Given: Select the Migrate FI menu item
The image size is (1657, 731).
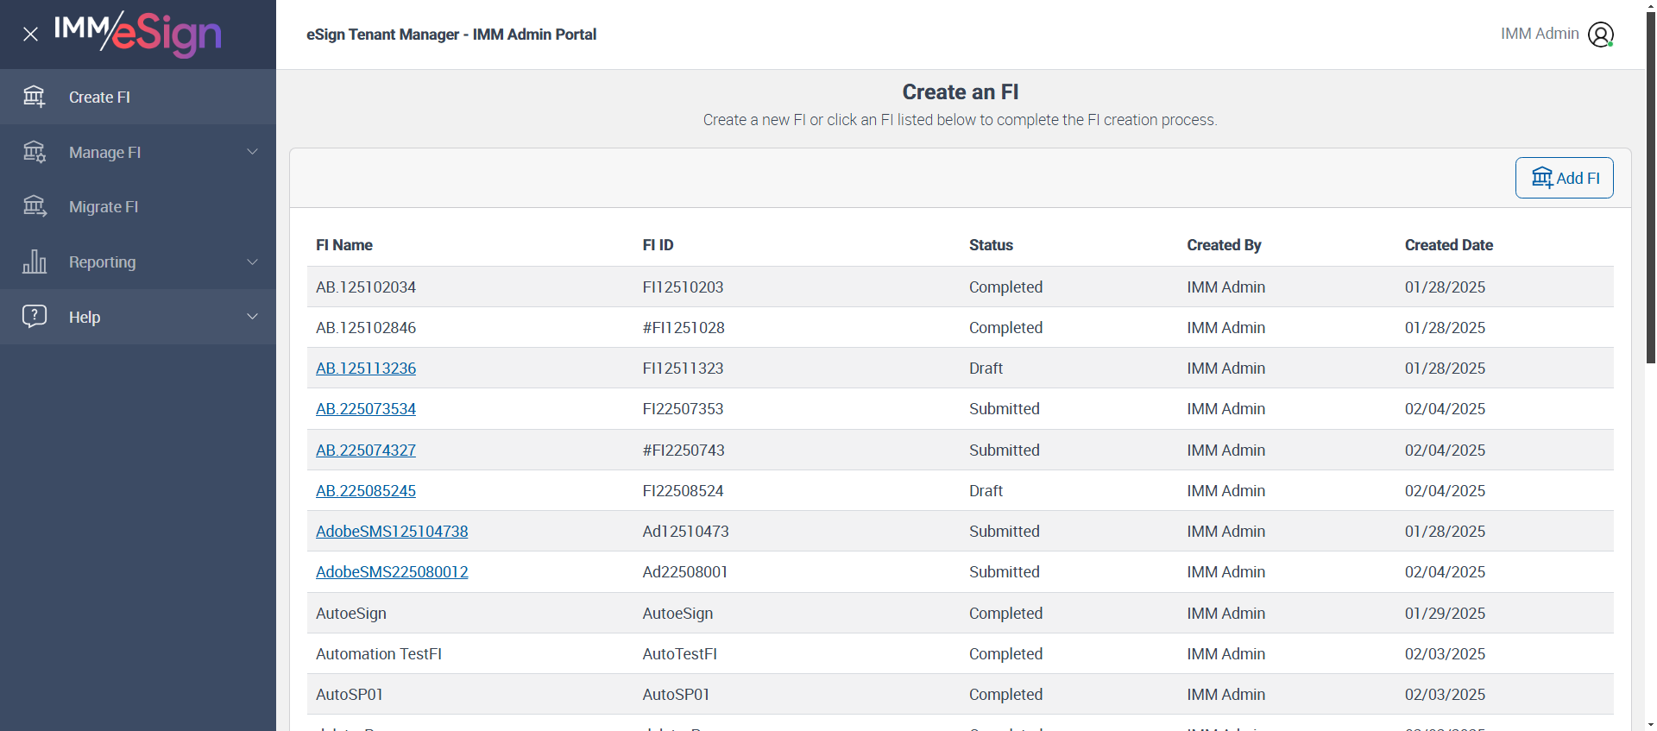Looking at the screenshot, I should 104,207.
